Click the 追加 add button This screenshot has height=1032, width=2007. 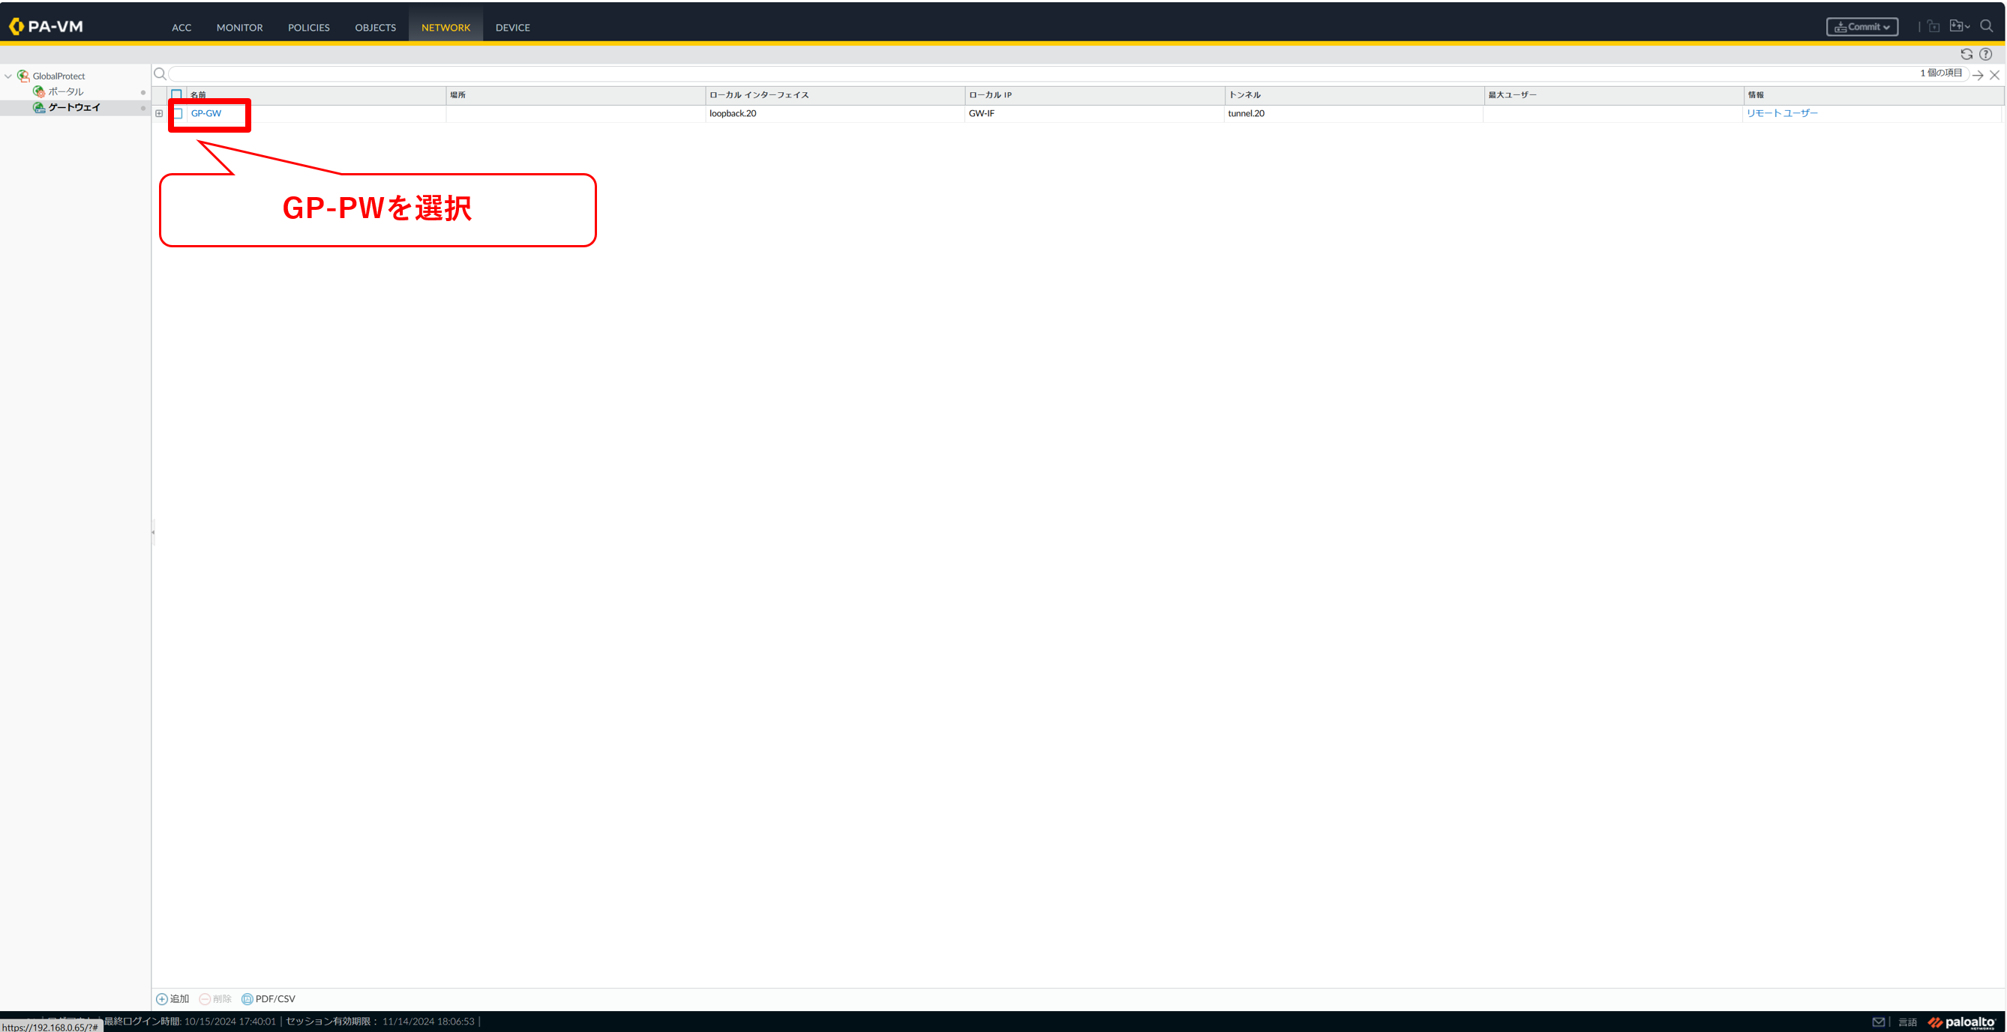[173, 998]
